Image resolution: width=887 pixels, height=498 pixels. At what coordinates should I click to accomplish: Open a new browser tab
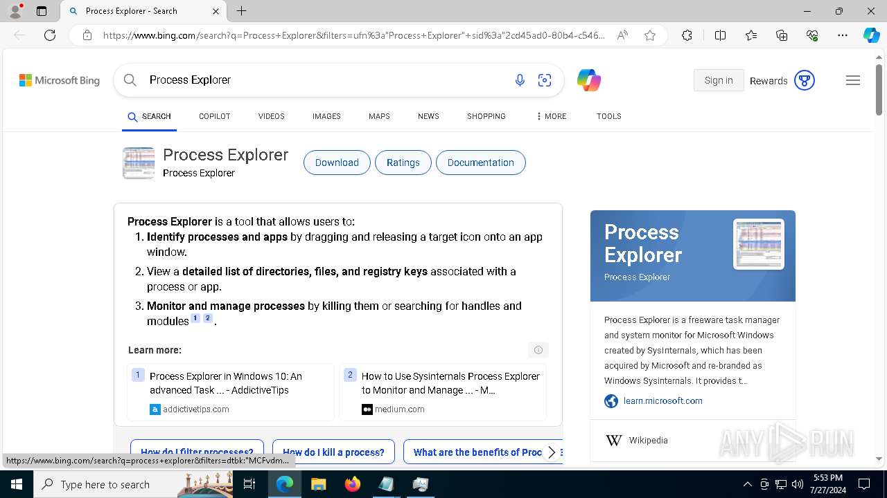click(x=241, y=11)
